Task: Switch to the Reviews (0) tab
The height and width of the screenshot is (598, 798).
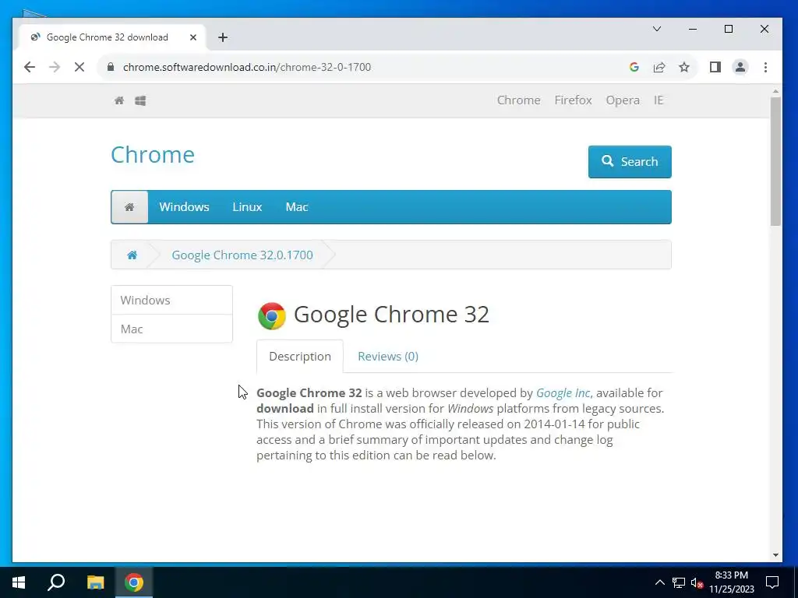Action: pos(388,357)
